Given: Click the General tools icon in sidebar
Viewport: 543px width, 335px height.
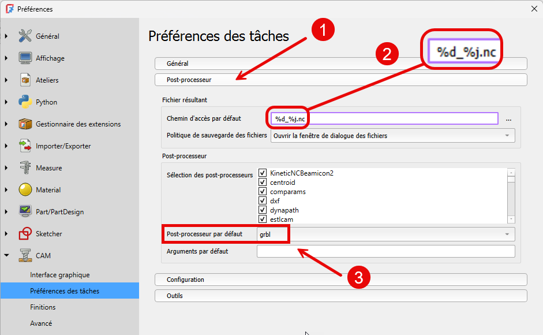Looking at the screenshot, I should point(25,36).
